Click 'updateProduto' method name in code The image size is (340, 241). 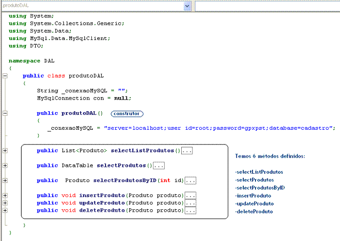coord(102,203)
